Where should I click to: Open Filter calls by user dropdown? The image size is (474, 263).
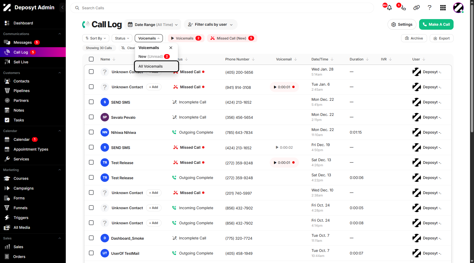[x=211, y=24]
